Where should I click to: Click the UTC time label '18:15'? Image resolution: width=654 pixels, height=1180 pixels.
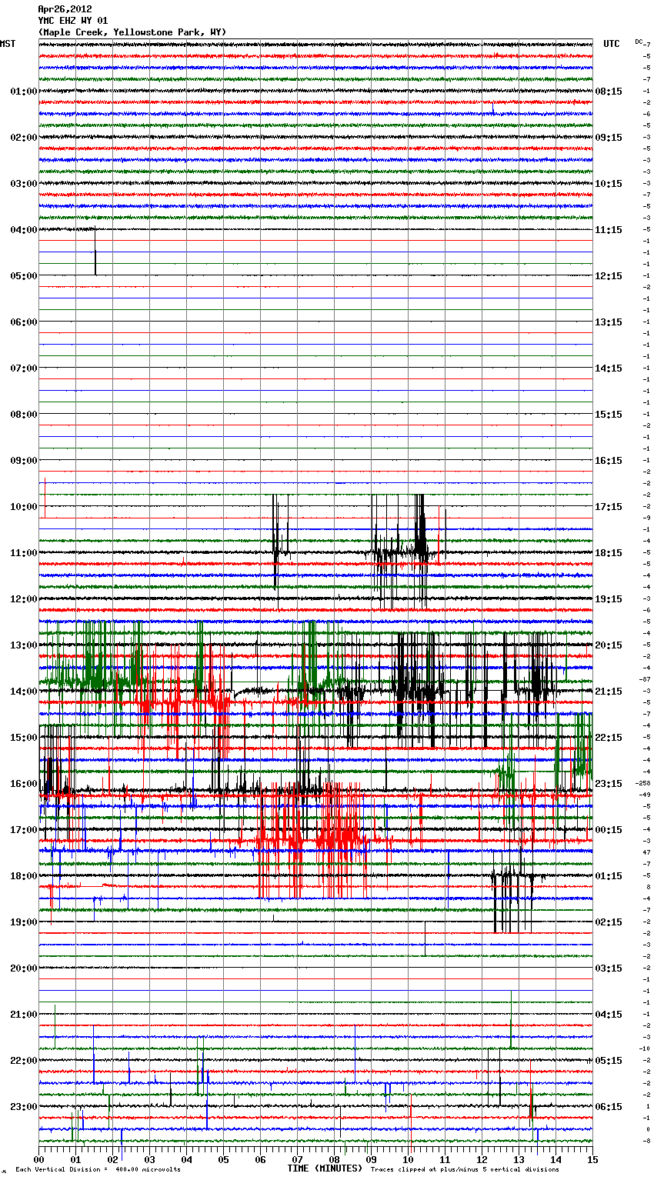pyautogui.click(x=609, y=553)
